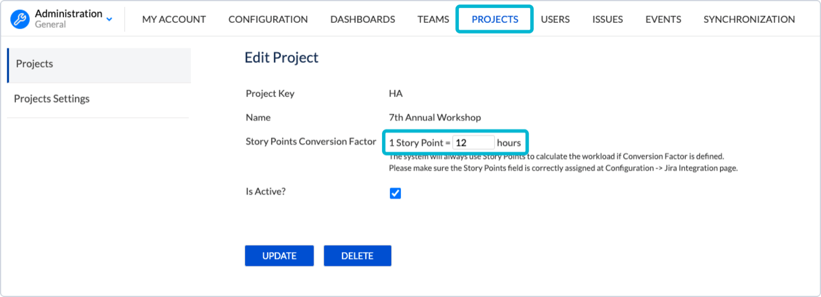Click the Story Point hours input field
This screenshot has width=821, height=297.
click(473, 143)
